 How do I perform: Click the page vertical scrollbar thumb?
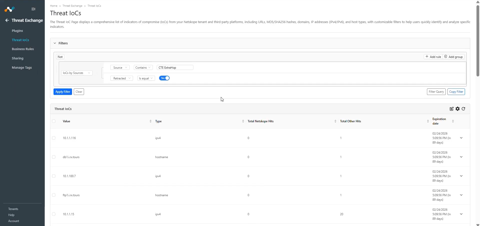pos(478,41)
